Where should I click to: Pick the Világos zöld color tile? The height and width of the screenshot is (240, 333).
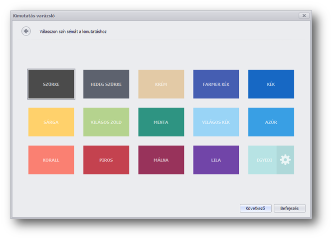(x=106, y=122)
